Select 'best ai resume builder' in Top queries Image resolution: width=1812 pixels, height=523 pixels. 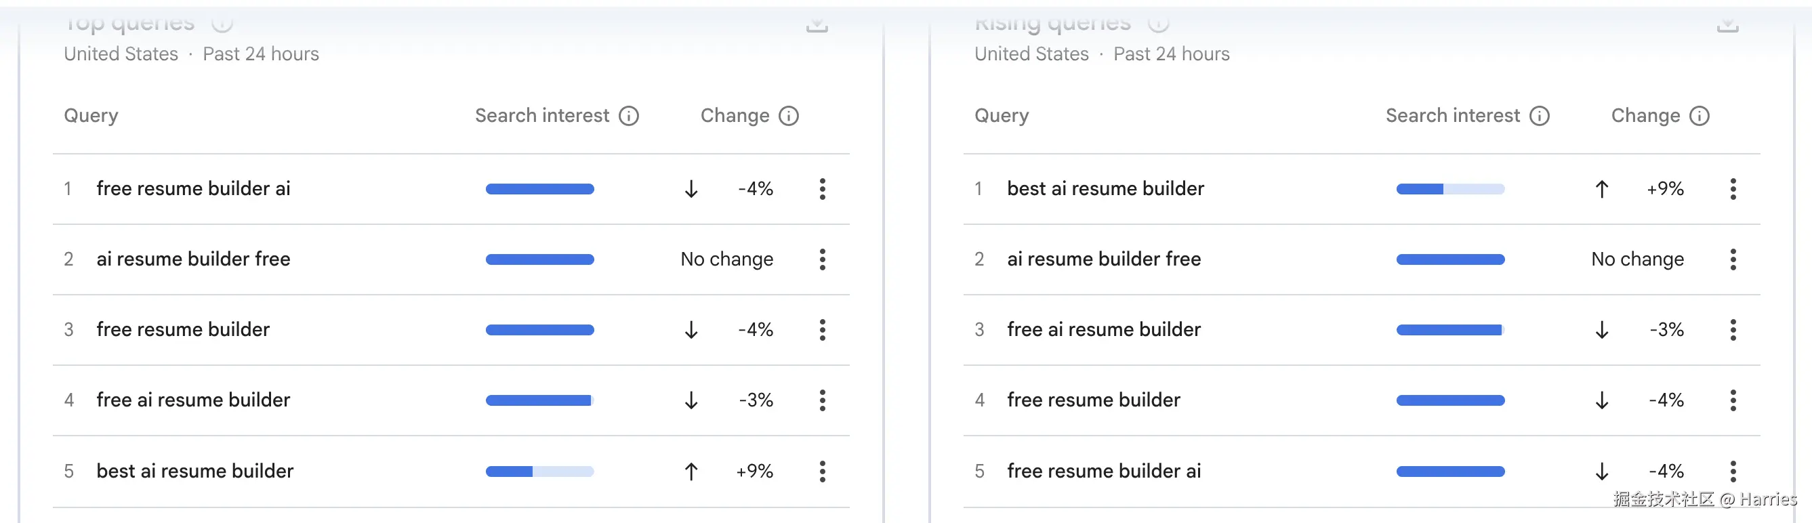click(x=195, y=471)
